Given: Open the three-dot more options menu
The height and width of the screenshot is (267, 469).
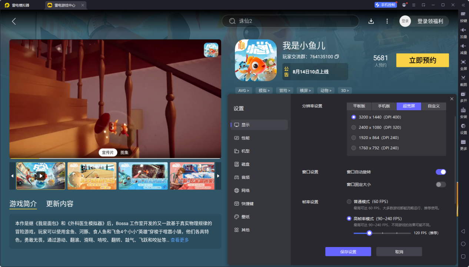Looking at the screenshot, I should coord(387,21).
